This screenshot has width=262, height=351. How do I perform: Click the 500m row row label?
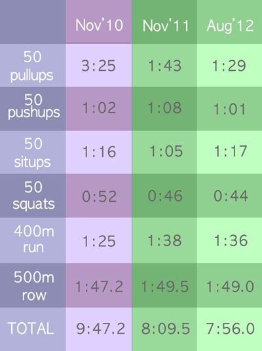[33, 286]
